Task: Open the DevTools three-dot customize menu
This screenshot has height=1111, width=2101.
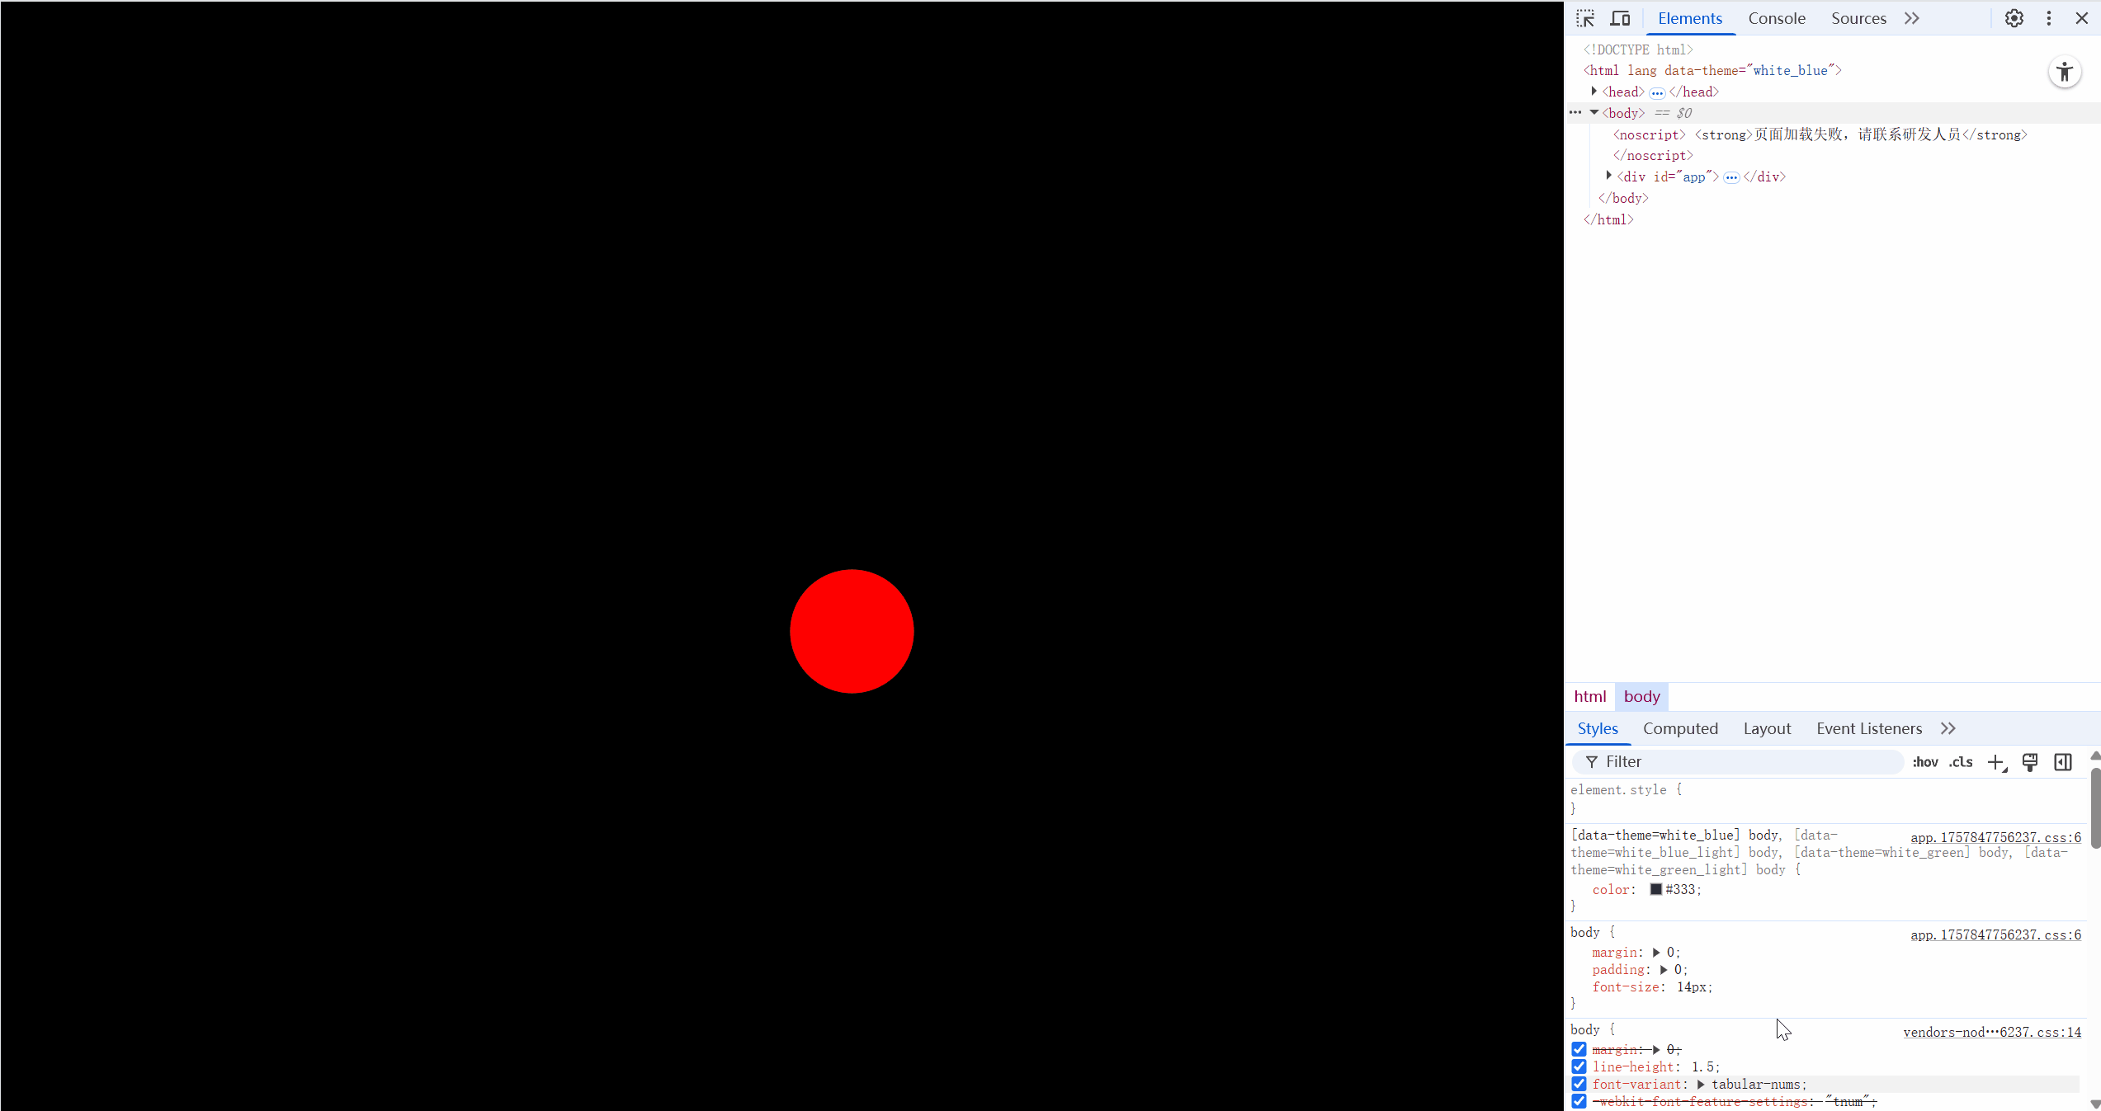Action: [2049, 18]
